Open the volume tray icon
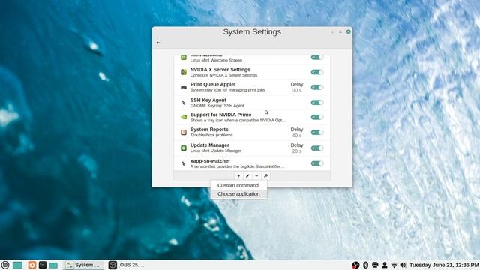 (403, 265)
